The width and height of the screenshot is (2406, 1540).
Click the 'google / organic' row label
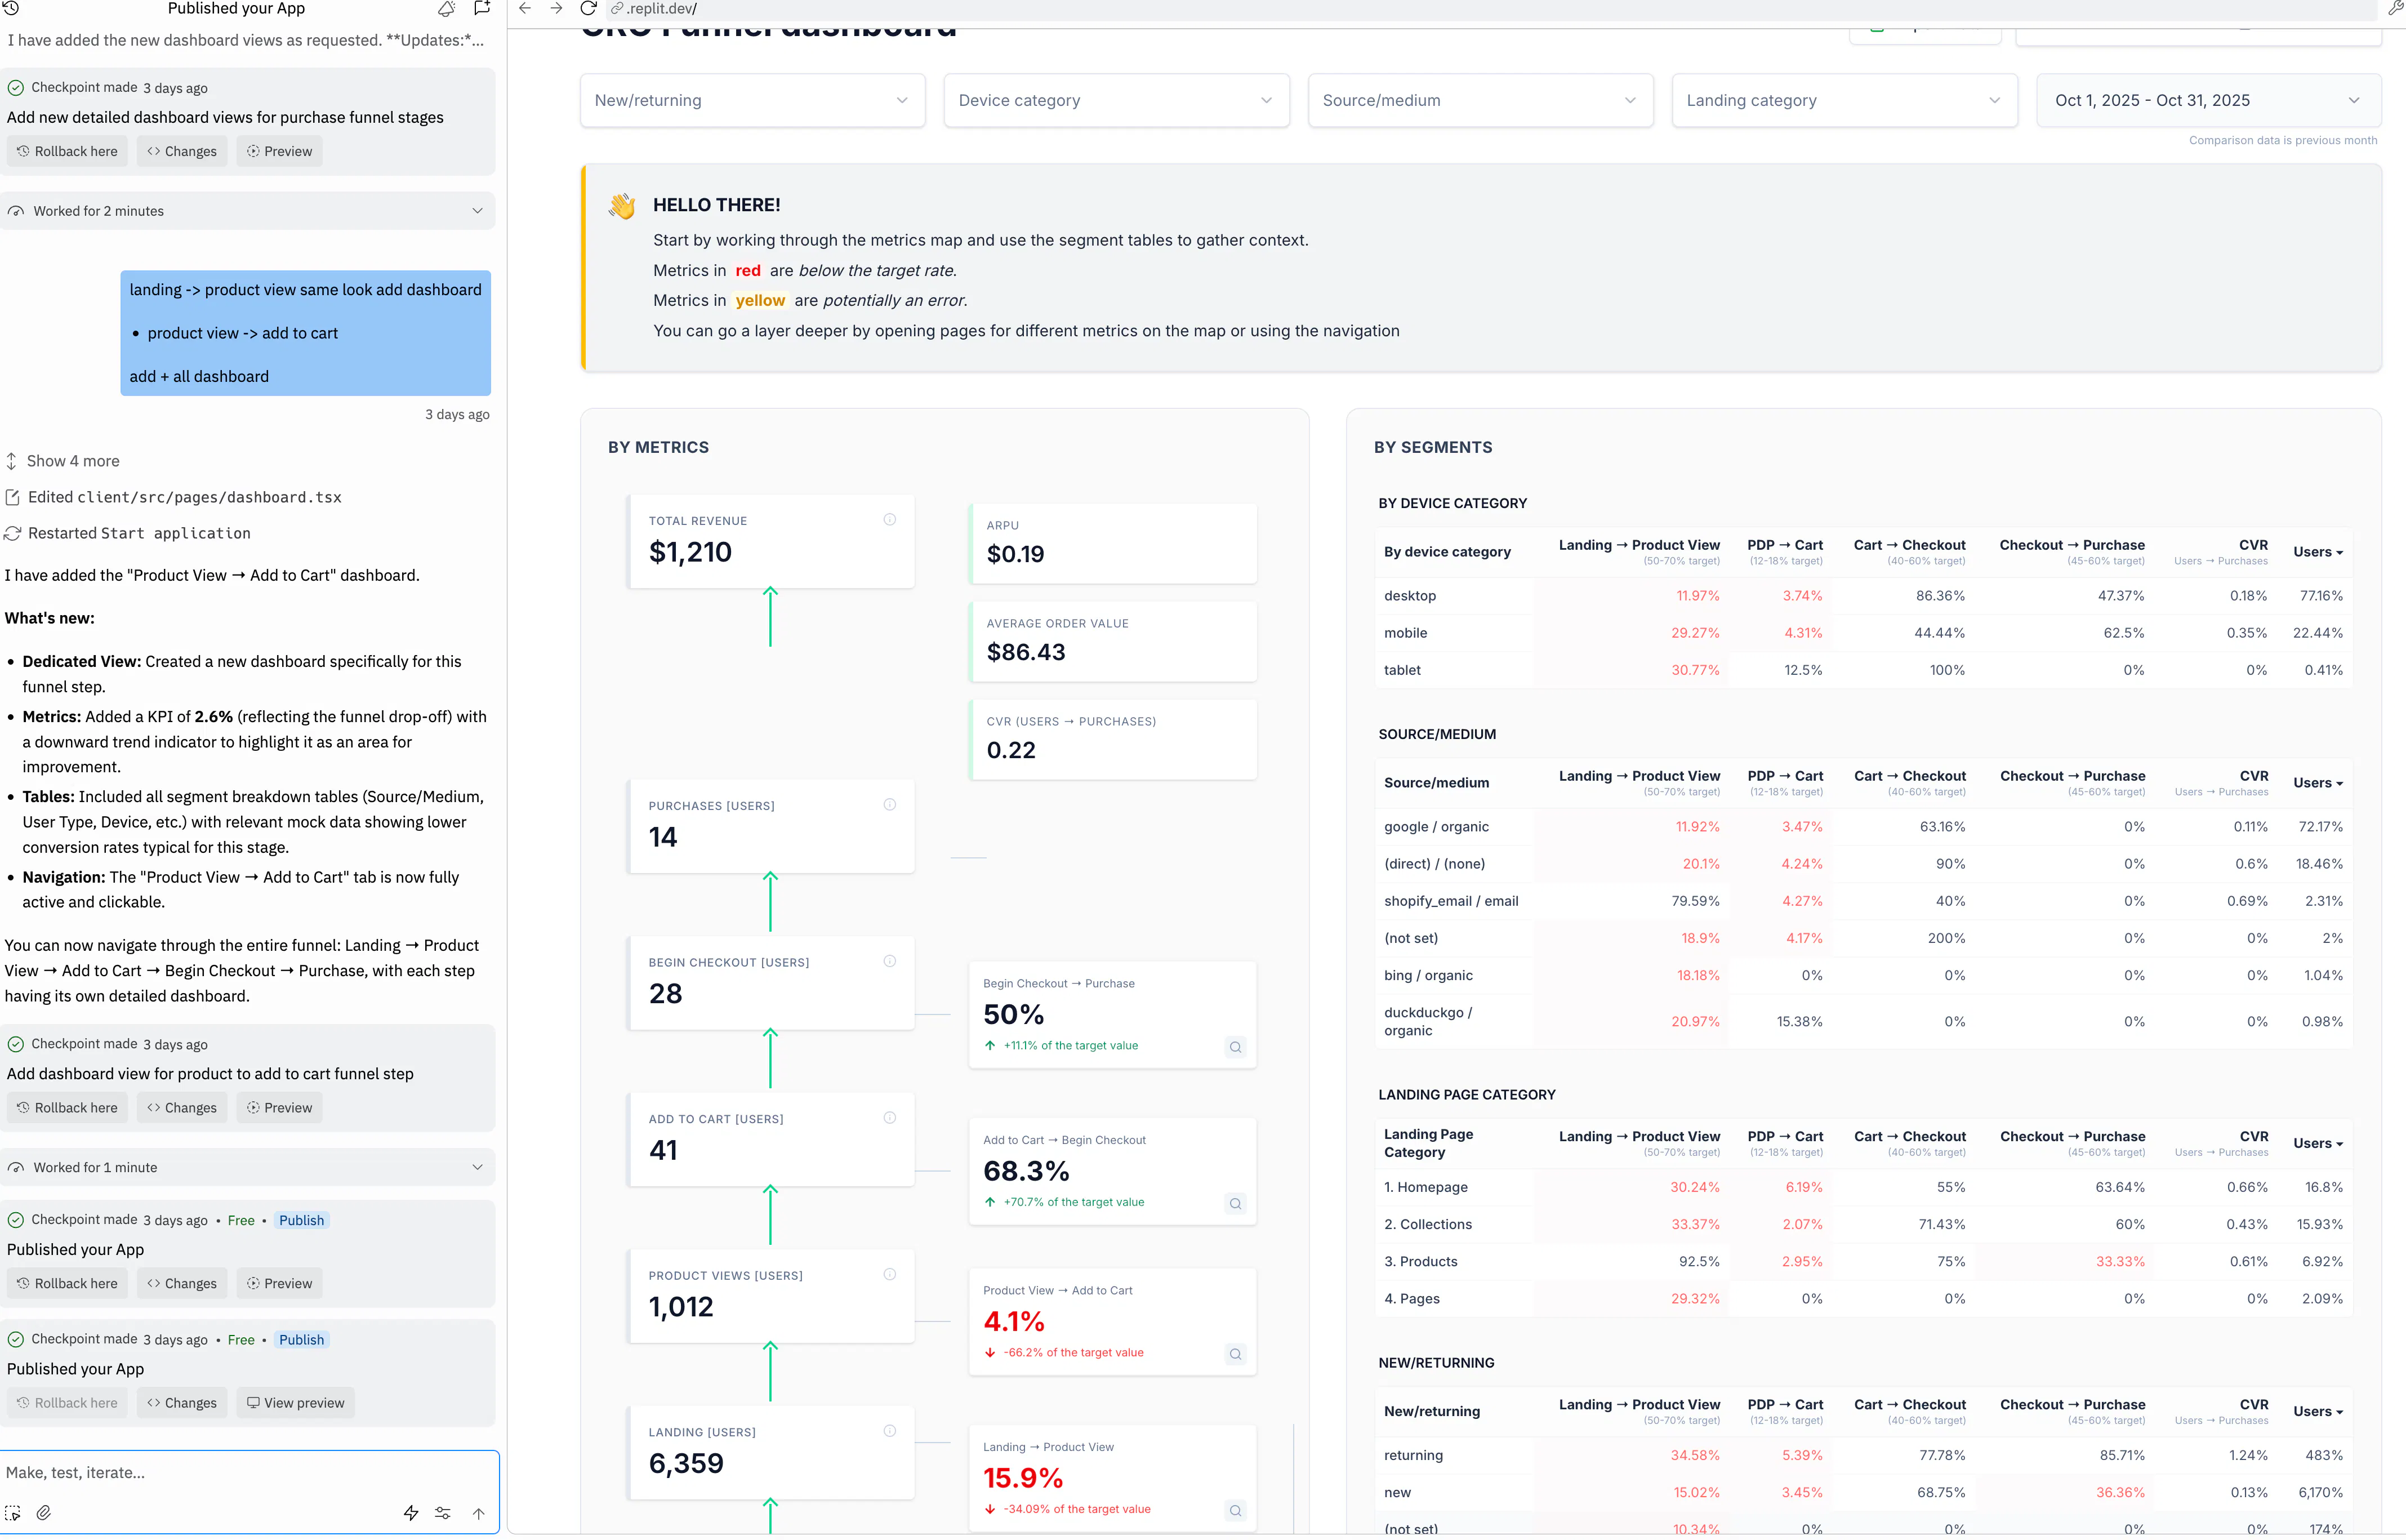click(x=1436, y=827)
